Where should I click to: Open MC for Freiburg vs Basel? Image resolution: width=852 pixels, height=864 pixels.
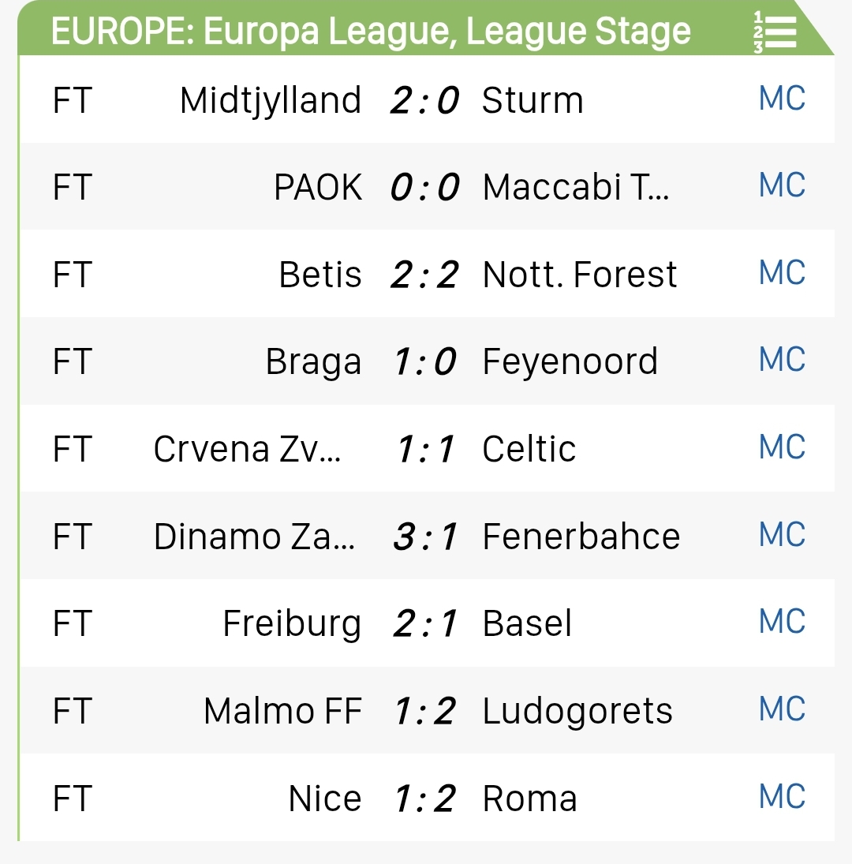coord(782,623)
